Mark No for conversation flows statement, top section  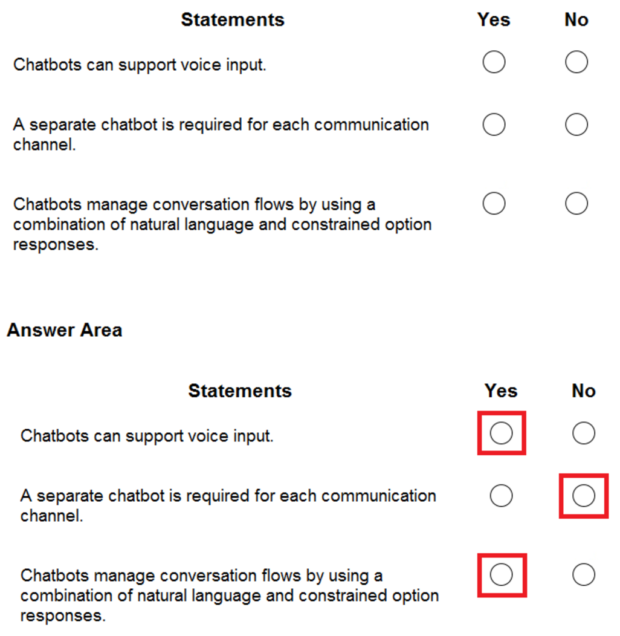(576, 204)
